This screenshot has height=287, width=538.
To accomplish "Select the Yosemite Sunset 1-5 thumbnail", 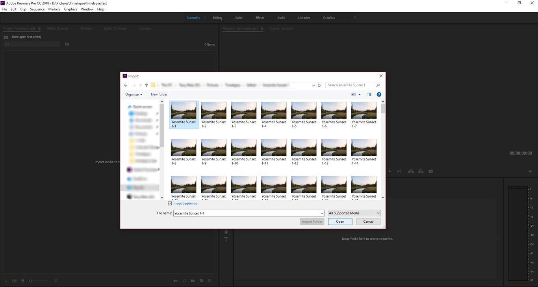I will coord(304,111).
